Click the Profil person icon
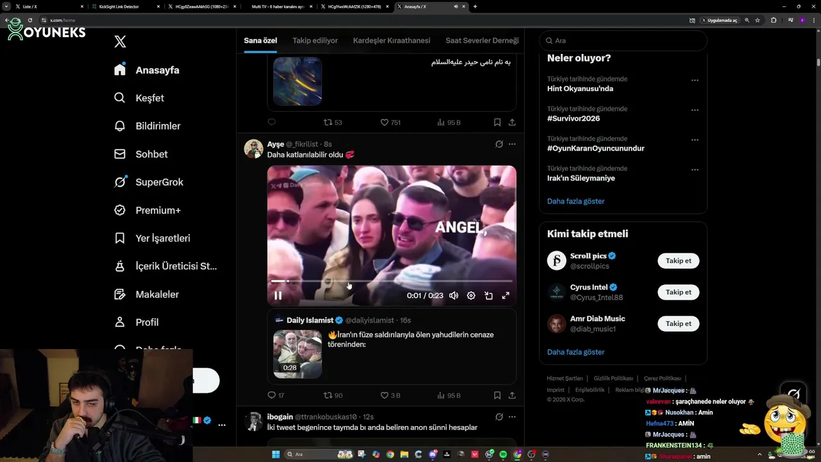Screen dimensions: 821x462 (120, 322)
